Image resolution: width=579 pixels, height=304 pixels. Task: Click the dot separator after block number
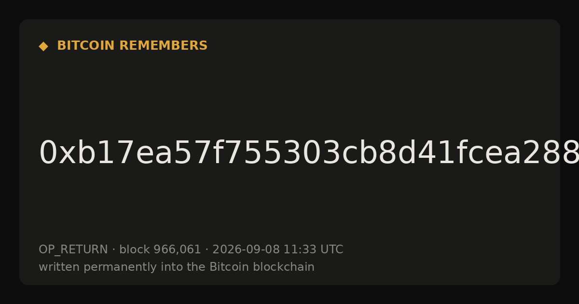coord(207,250)
